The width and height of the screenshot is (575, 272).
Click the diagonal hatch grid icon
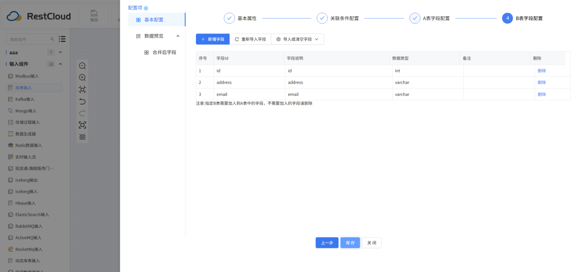82,137
